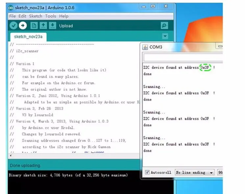This screenshot has width=245, height=194.
Task: Open the Edit menu
Action: pos(22,16)
